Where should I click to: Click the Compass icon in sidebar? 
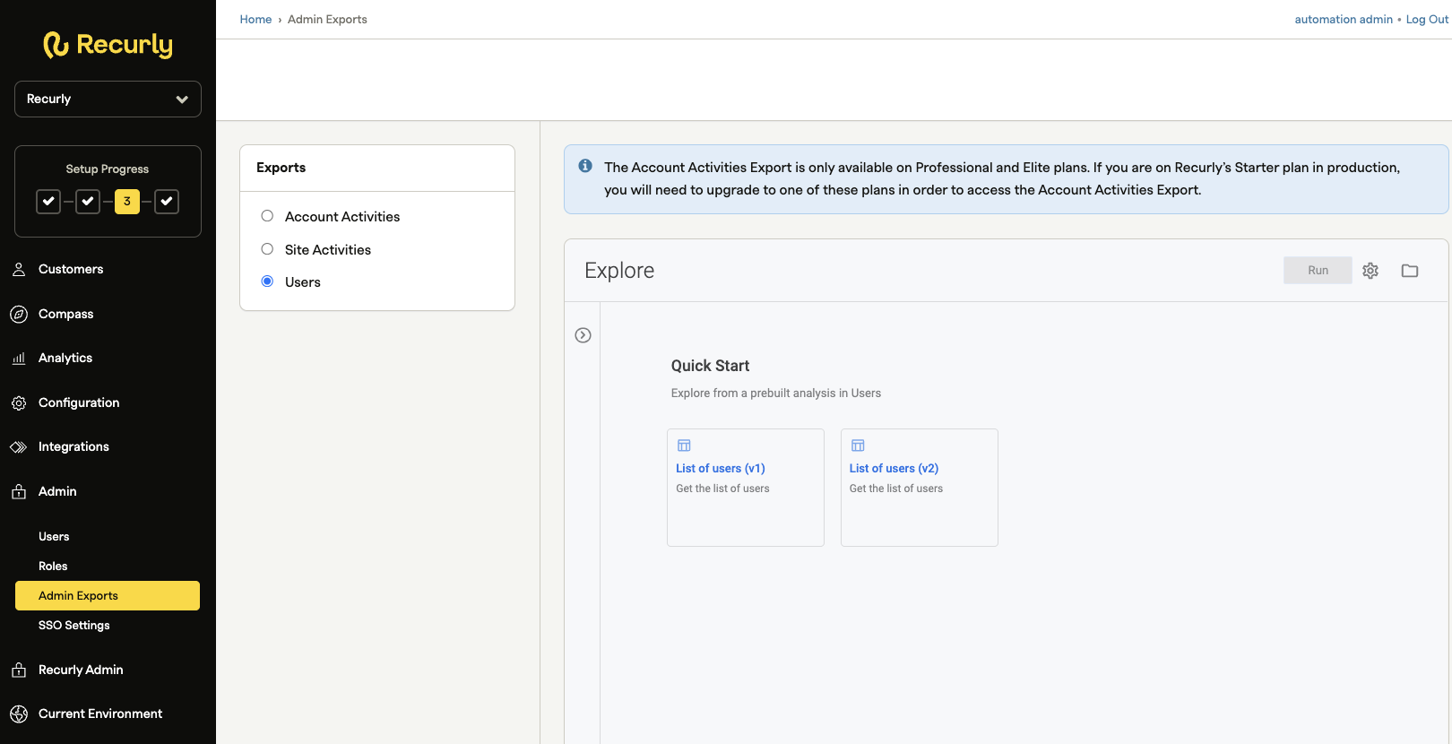19,314
